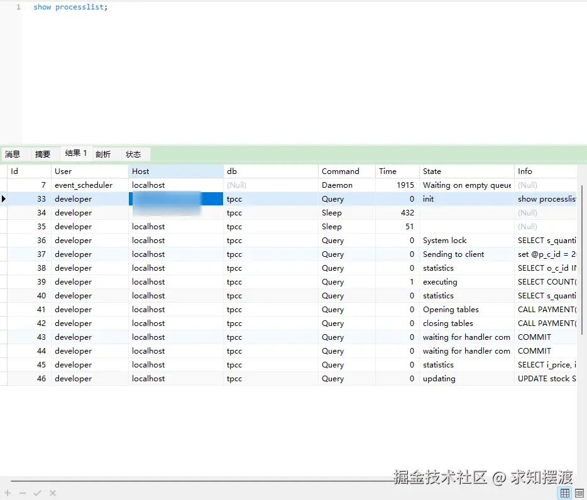Switch to form view icon
Viewport: 587px width, 500px height.
[579, 493]
